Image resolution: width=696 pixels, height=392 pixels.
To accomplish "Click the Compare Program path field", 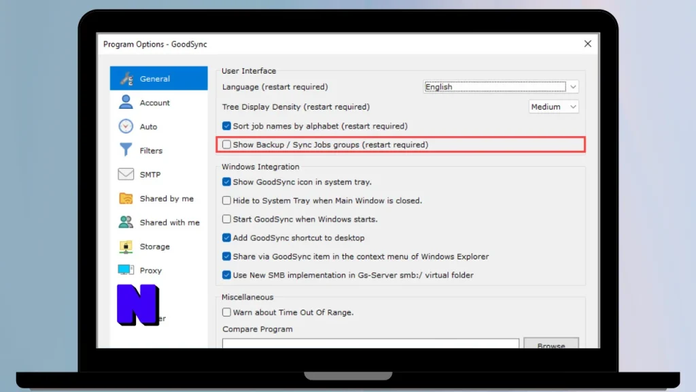I will pyautogui.click(x=370, y=344).
